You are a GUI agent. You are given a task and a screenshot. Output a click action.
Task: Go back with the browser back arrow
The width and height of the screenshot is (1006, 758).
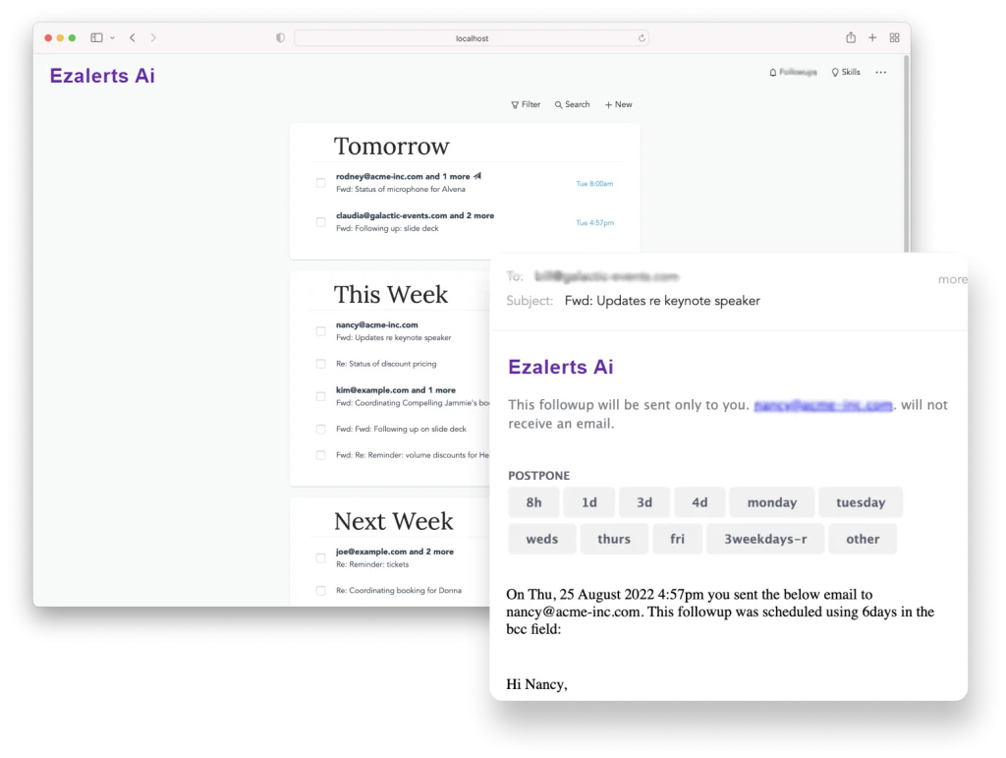click(133, 38)
